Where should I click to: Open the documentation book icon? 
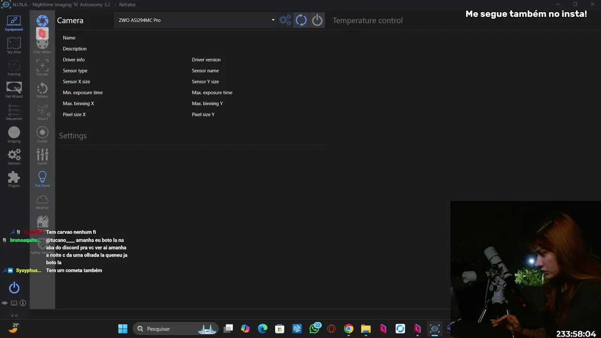(x=14, y=303)
